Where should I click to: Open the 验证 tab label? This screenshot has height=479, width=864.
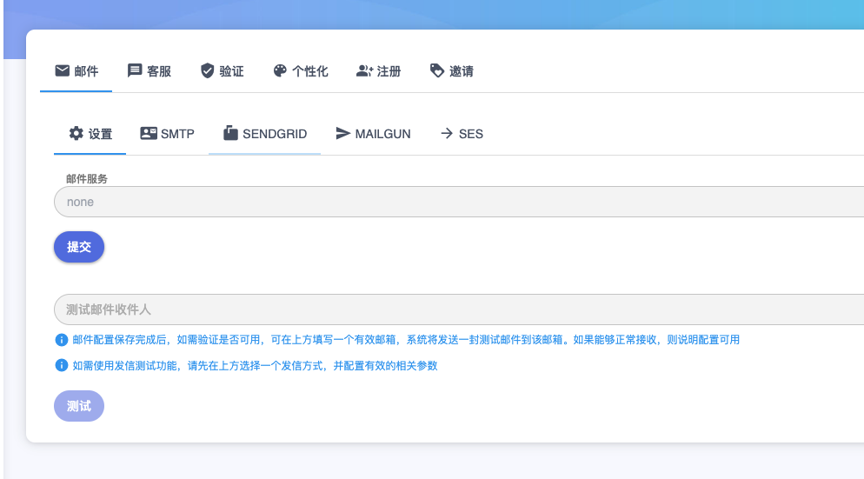pyautogui.click(x=231, y=71)
